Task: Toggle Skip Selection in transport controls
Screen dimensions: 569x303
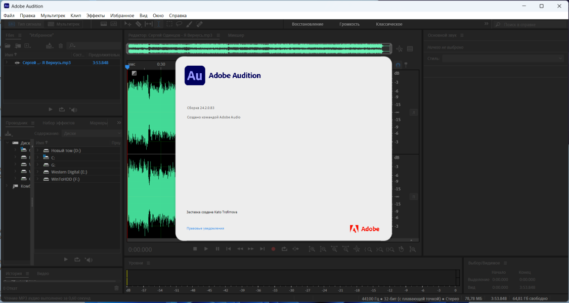Action: point(296,249)
